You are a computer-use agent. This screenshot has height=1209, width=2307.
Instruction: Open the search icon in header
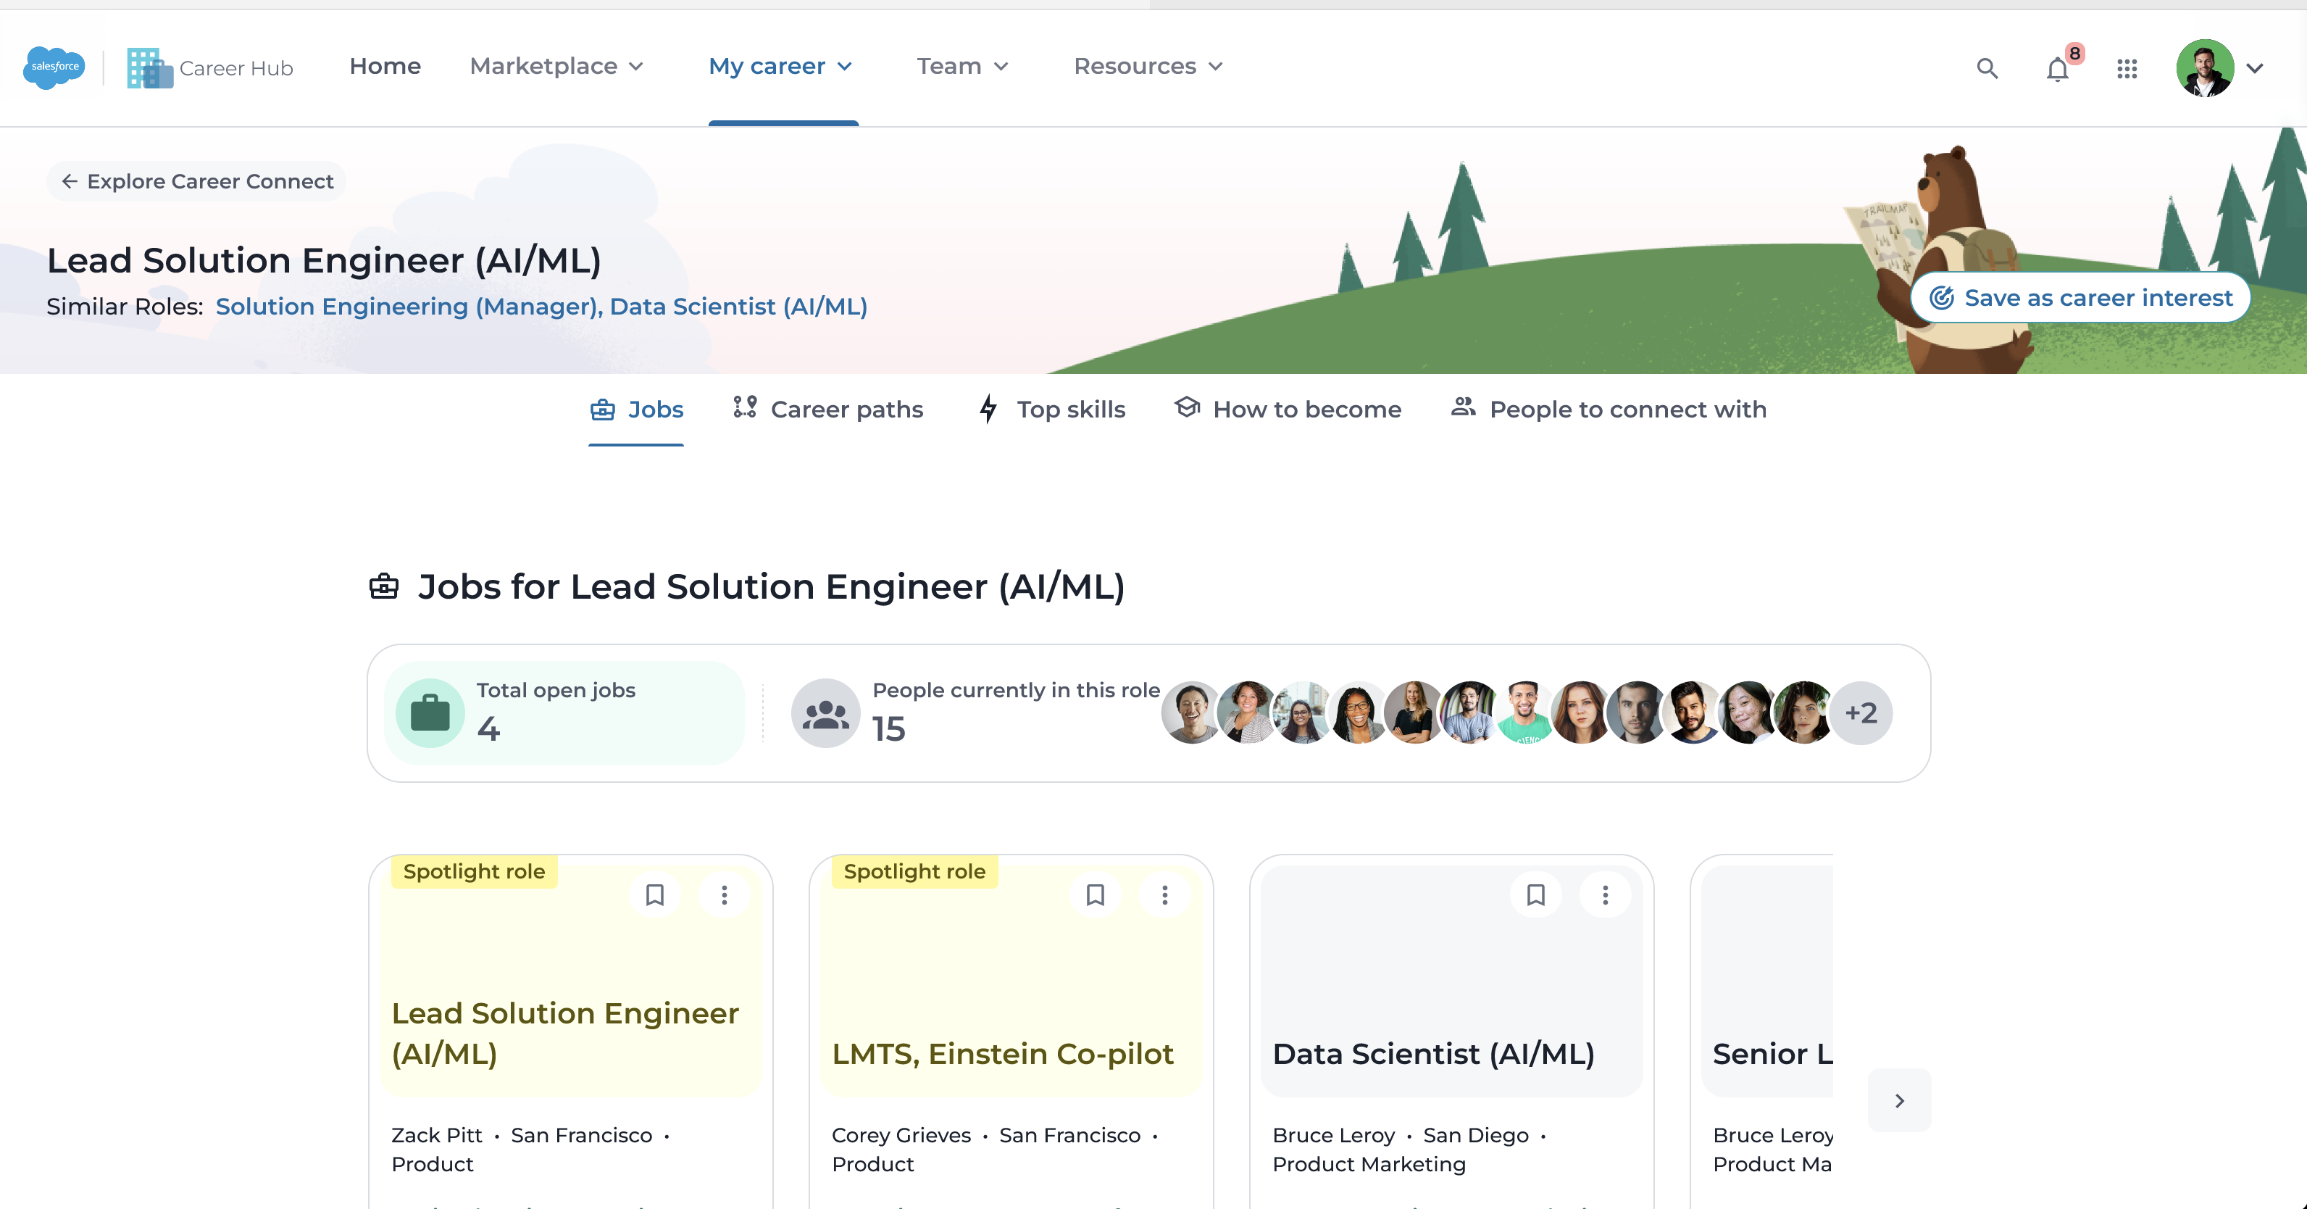pyautogui.click(x=1987, y=68)
